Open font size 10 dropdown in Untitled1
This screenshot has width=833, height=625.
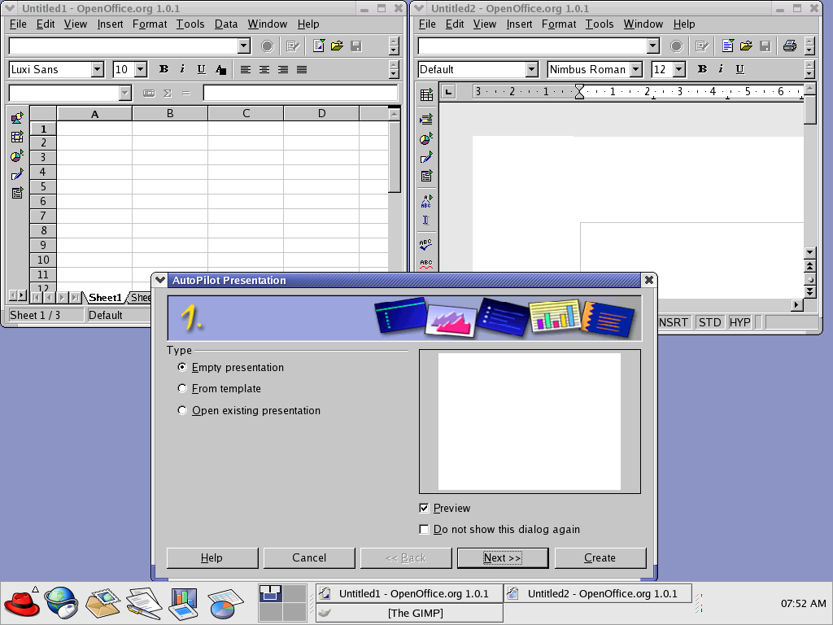141,69
